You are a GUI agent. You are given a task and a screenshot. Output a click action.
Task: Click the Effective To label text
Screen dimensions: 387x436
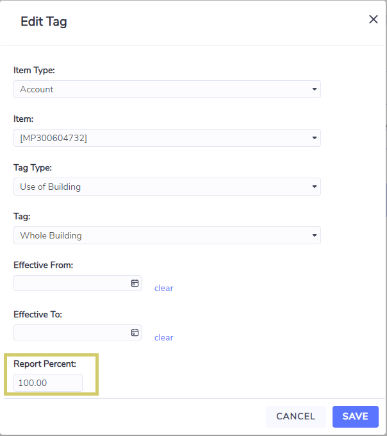point(38,314)
